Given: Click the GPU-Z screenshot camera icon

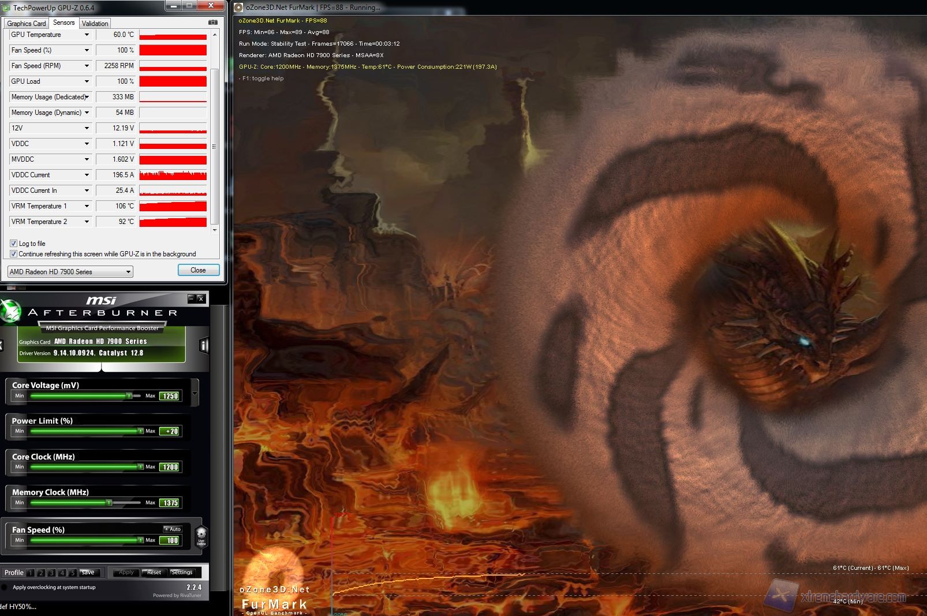Looking at the screenshot, I should click(x=213, y=23).
